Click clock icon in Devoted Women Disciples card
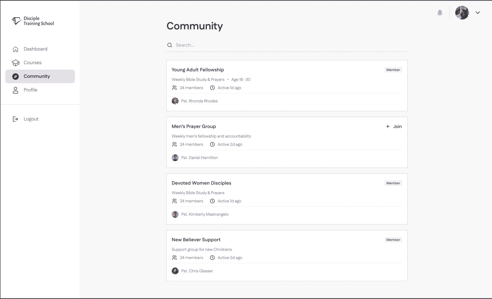 pyautogui.click(x=212, y=201)
